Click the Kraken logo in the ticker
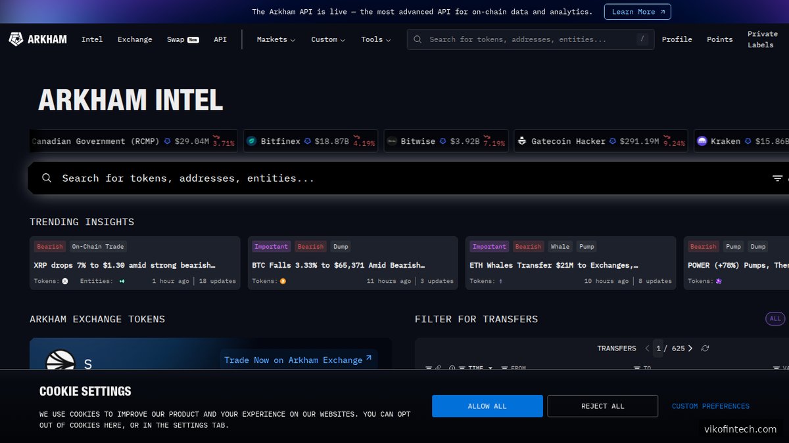 pos(702,141)
